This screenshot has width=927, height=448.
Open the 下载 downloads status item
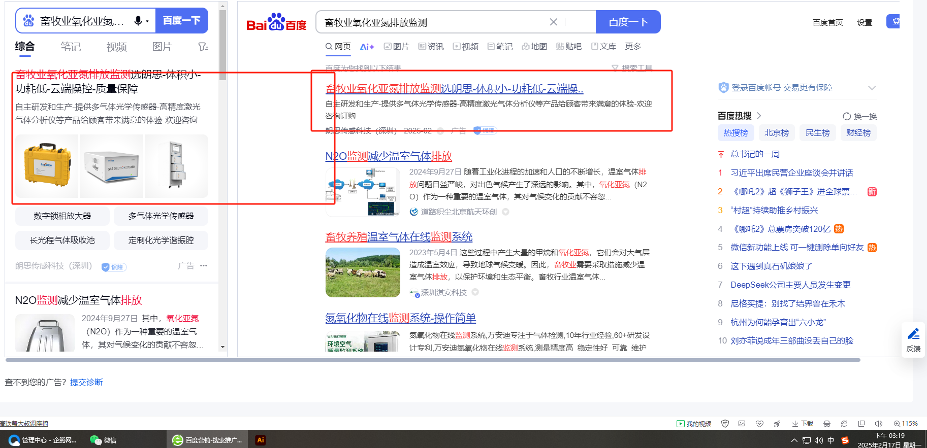point(803,424)
